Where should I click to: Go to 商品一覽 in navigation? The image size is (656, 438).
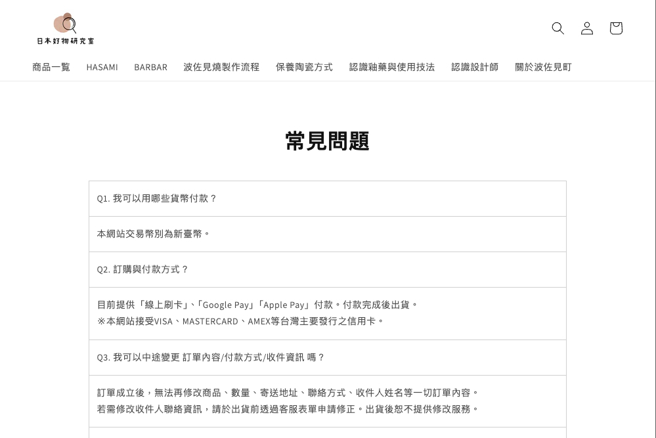click(51, 67)
